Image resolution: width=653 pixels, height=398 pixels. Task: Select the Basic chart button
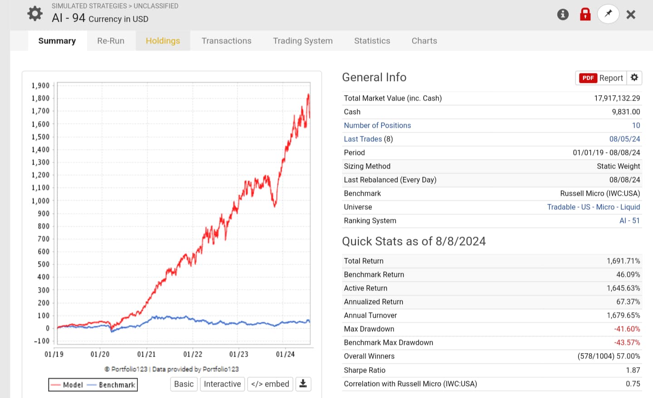coord(184,384)
